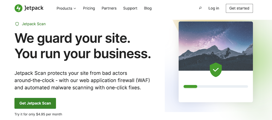Image resolution: width=272 pixels, height=120 pixels.
Task: Select Support in the navigation bar
Action: tap(130, 8)
